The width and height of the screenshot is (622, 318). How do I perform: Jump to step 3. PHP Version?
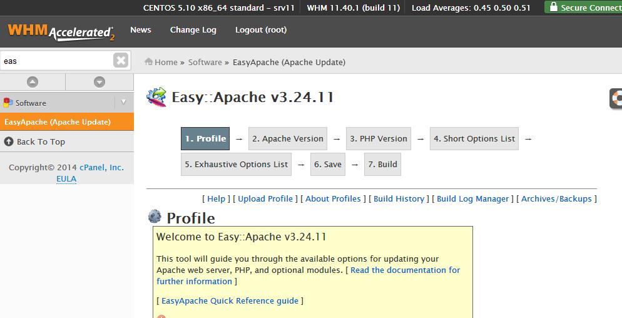coord(378,138)
